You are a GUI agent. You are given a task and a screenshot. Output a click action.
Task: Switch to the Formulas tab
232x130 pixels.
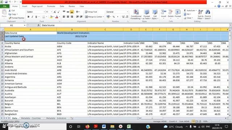pos(51,6)
